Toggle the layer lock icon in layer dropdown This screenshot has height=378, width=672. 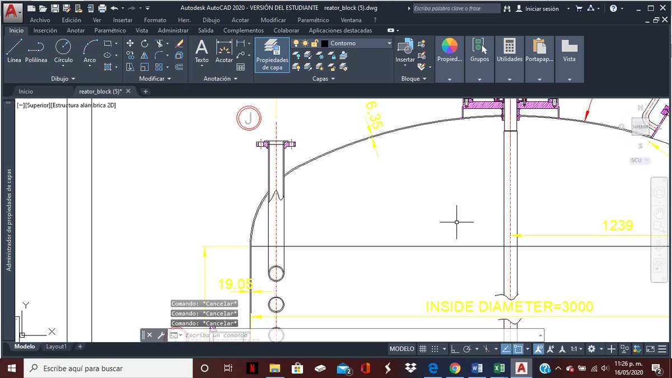click(315, 44)
